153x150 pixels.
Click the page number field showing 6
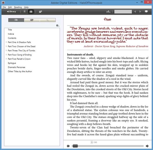[92, 142]
